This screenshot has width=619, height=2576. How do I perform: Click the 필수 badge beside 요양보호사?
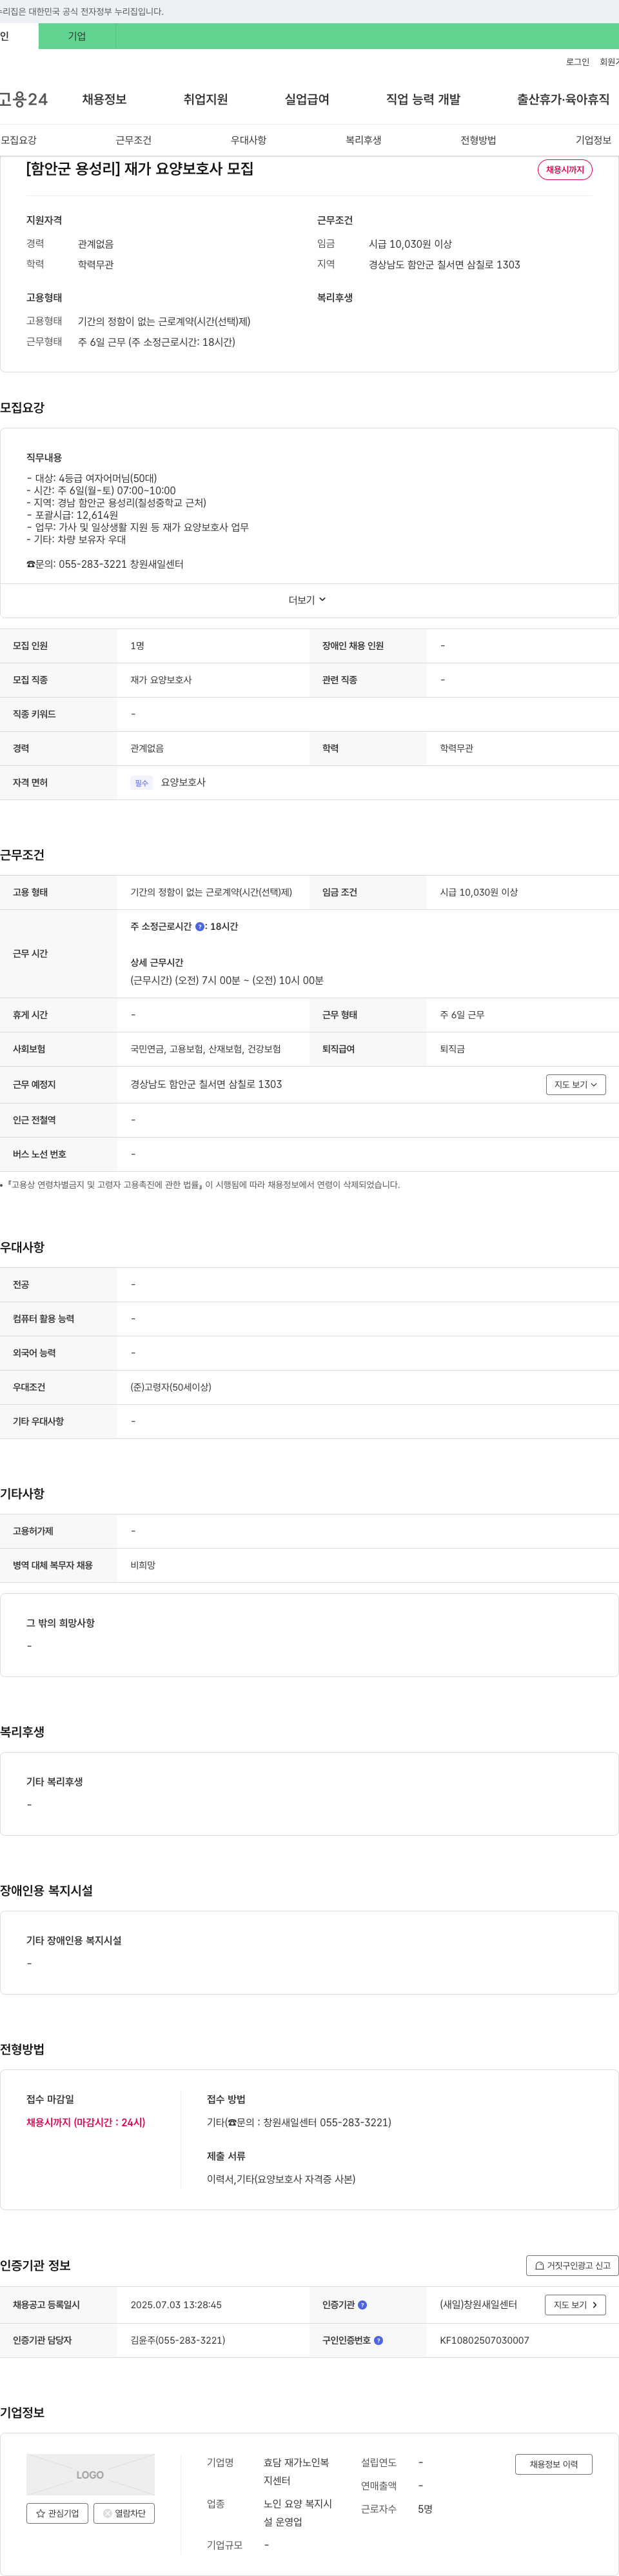click(x=141, y=783)
